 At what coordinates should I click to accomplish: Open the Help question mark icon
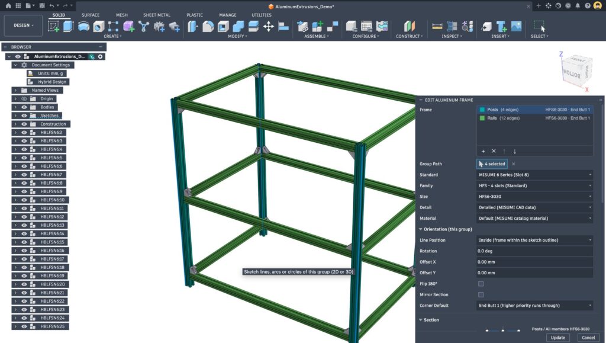tap(588, 6)
